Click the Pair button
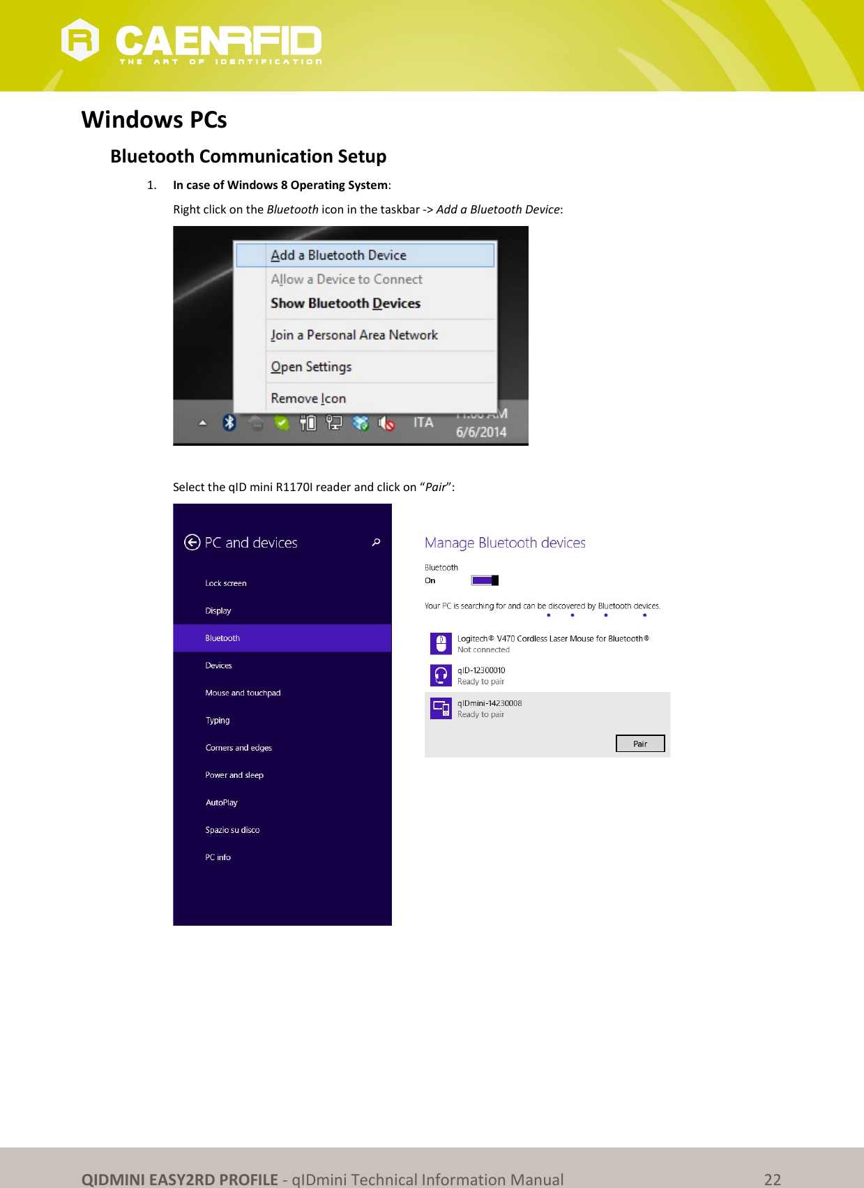This screenshot has height=1188, width=864. coord(640,744)
